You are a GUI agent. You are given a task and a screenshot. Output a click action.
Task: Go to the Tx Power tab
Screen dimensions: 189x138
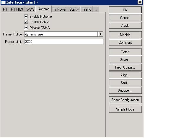pos(60,9)
